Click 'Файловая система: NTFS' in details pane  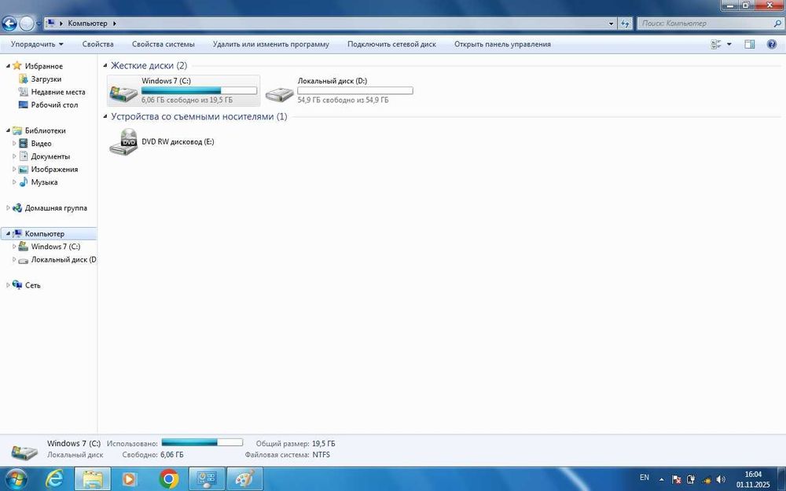coord(287,455)
